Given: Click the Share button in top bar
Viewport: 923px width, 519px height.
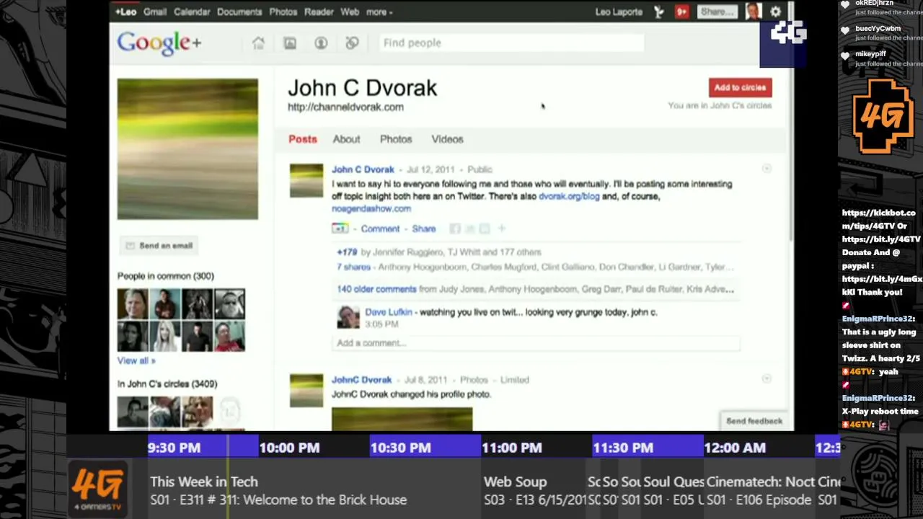Looking at the screenshot, I should point(717,12).
